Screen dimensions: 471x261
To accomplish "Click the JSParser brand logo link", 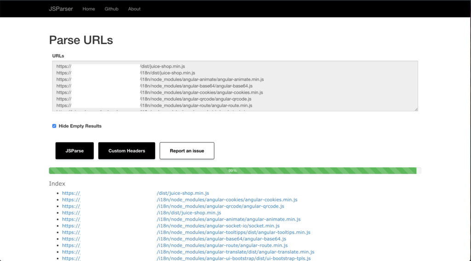I will point(61,9).
